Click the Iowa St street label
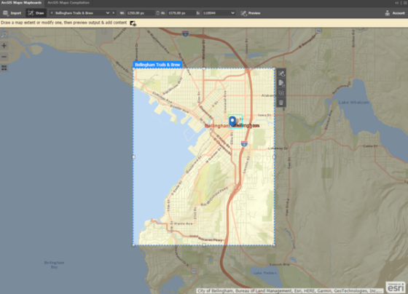 coord(264,115)
